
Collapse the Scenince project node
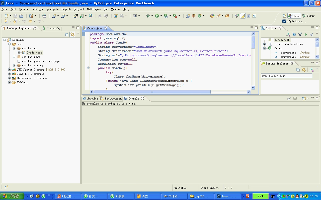click(5, 40)
